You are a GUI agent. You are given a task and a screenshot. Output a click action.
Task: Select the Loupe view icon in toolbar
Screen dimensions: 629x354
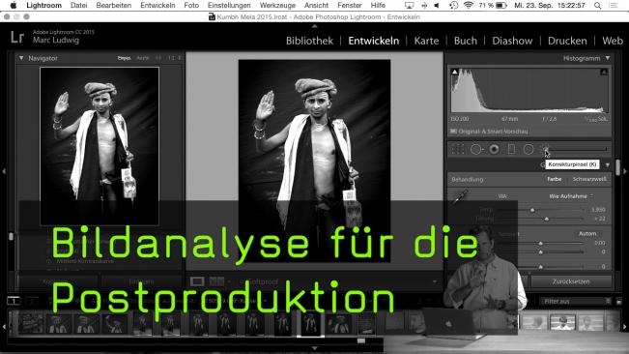(196, 281)
